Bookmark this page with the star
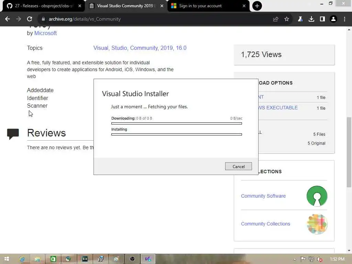The height and width of the screenshot is (264, 352). (x=287, y=19)
